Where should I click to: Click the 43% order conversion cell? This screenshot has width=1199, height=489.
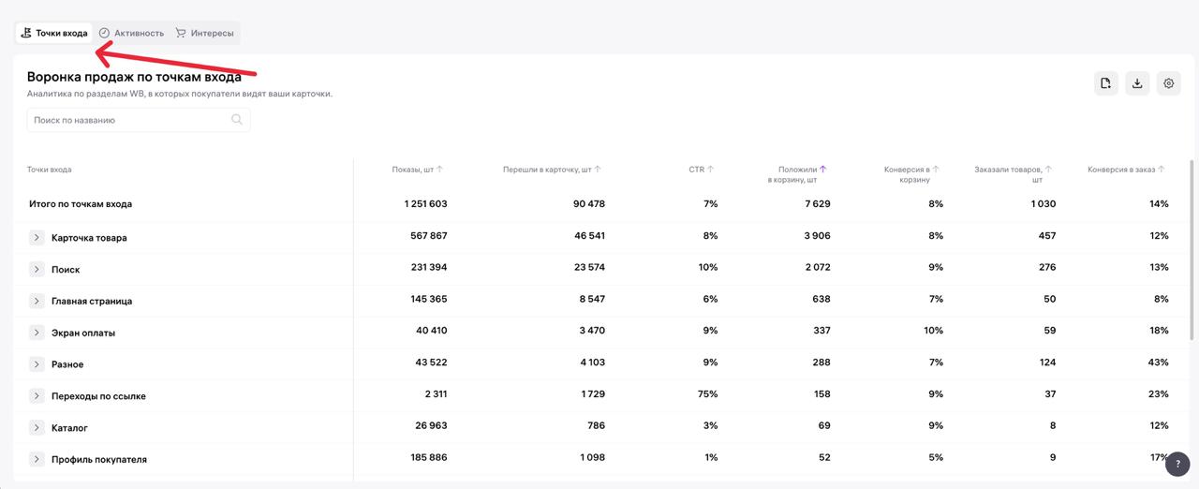[x=1159, y=363]
